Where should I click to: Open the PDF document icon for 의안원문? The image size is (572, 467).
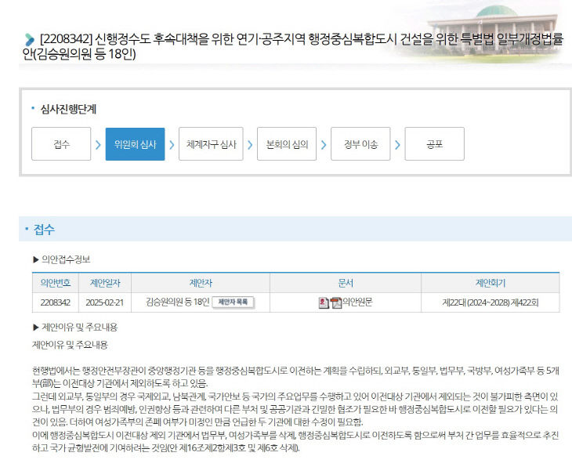click(x=336, y=302)
